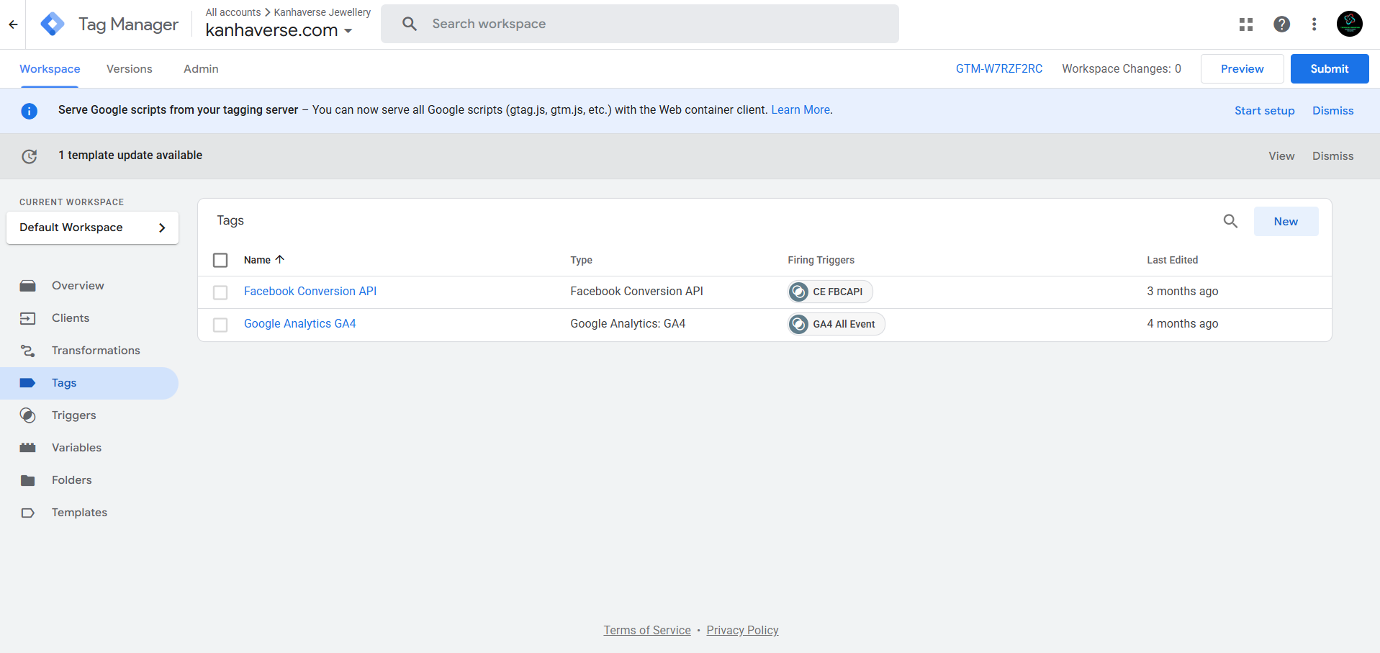Screen dimensions: 1380x653
Task: Open the CE FBCAPI trigger chip
Action: point(829,292)
